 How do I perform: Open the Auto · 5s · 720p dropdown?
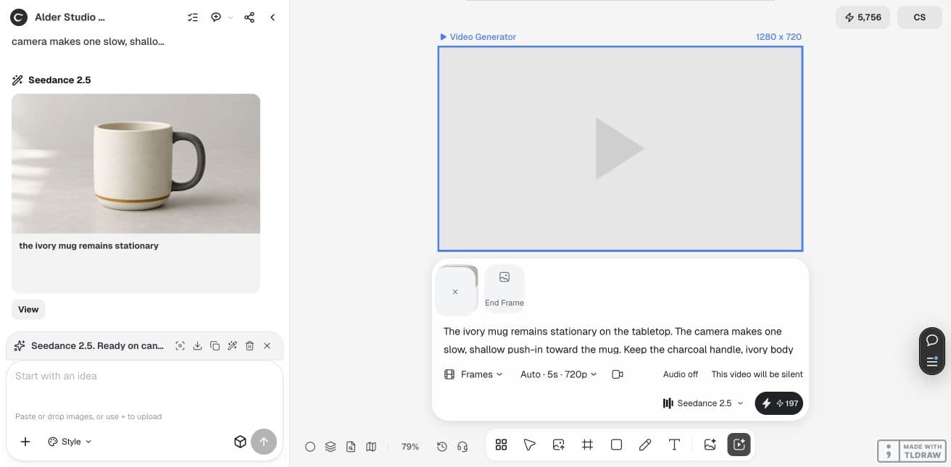click(559, 374)
